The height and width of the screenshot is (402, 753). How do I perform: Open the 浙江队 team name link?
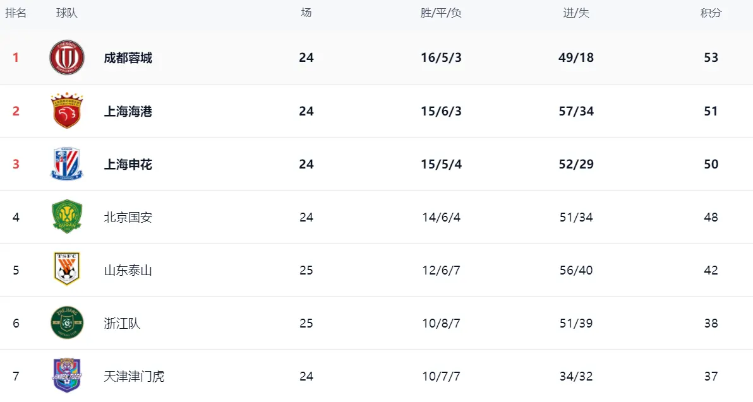pyautogui.click(x=122, y=324)
